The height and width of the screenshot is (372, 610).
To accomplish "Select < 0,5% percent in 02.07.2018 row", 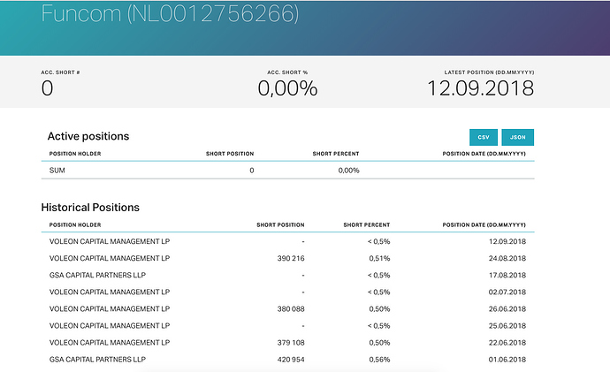I will tap(378, 292).
